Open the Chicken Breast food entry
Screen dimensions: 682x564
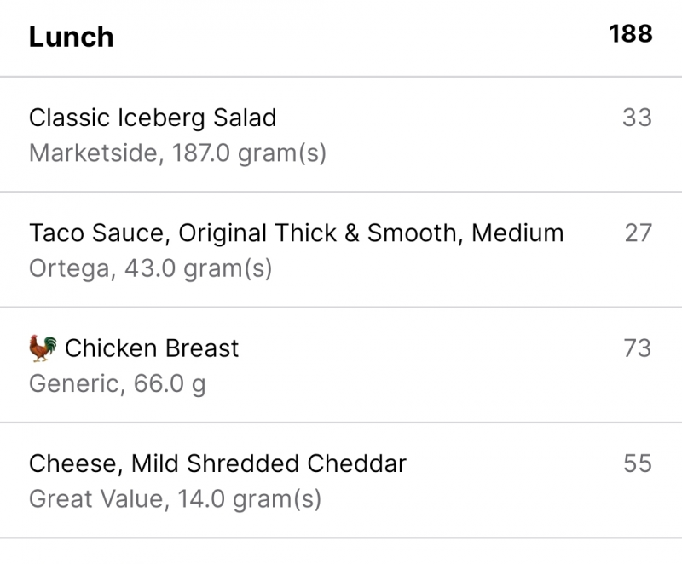(x=152, y=348)
